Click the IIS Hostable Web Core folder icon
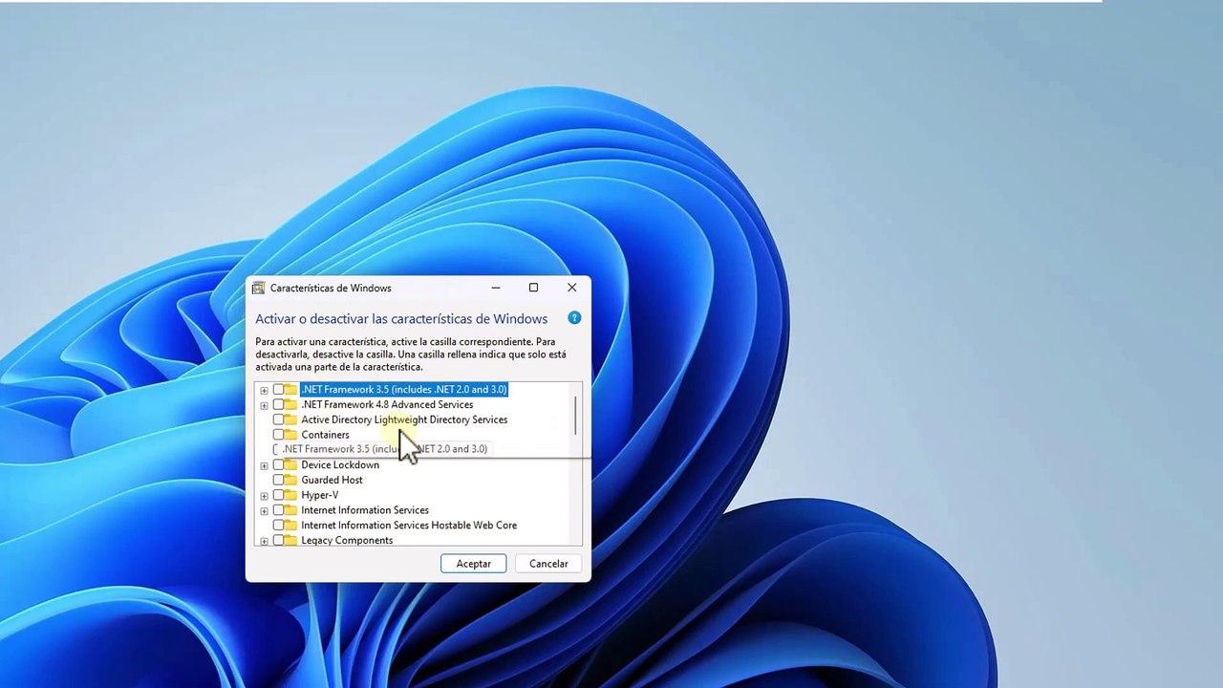Image resolution: width=1223 pixels, height=688 pixels. pos(290,526)
